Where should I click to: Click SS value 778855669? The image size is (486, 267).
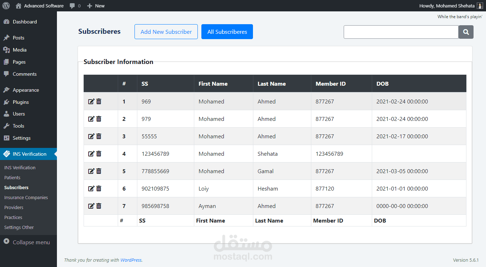(155, 171)
